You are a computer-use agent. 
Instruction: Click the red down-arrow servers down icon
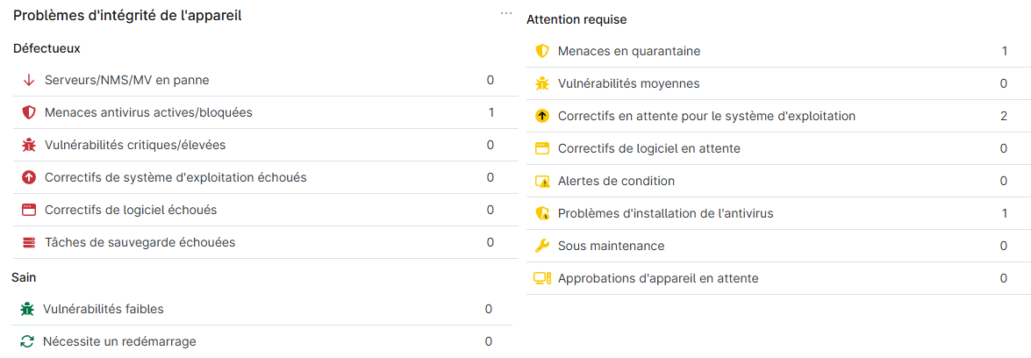[x=28, y=80]
